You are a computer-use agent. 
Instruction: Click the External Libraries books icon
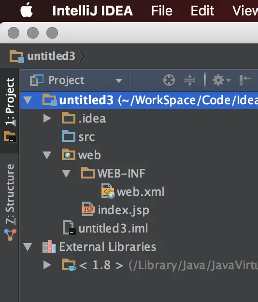49,247
